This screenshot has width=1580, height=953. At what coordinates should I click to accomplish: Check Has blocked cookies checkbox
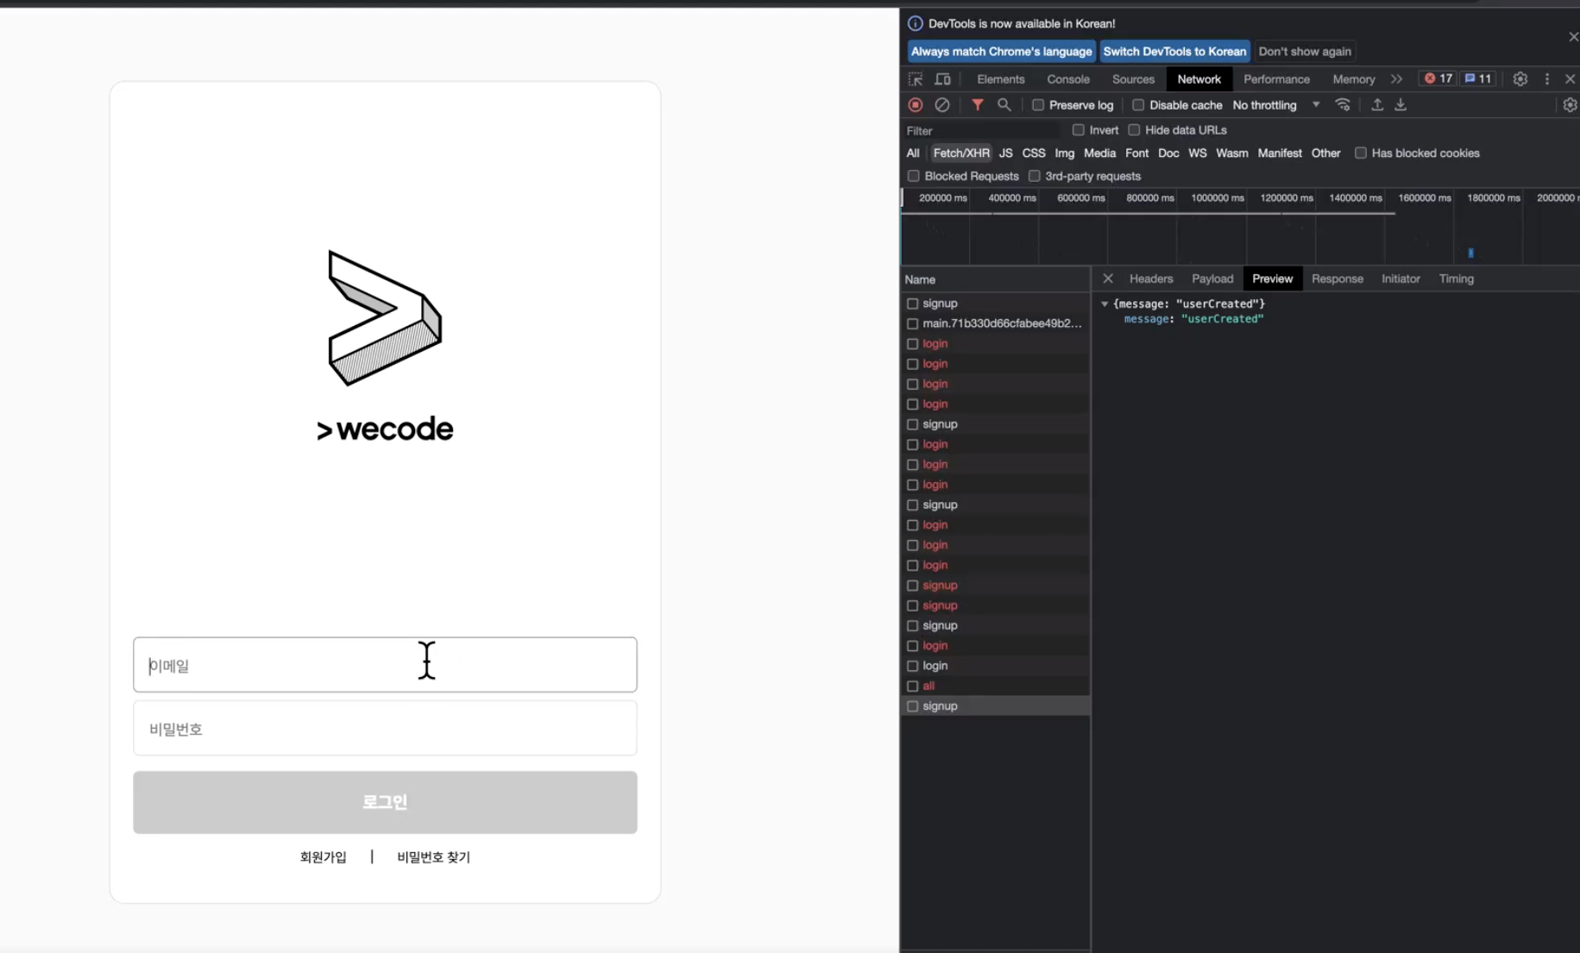click(1361, 154)
